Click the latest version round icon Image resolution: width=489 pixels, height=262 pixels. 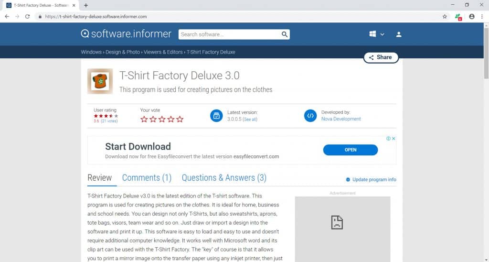tap(216, 116)
